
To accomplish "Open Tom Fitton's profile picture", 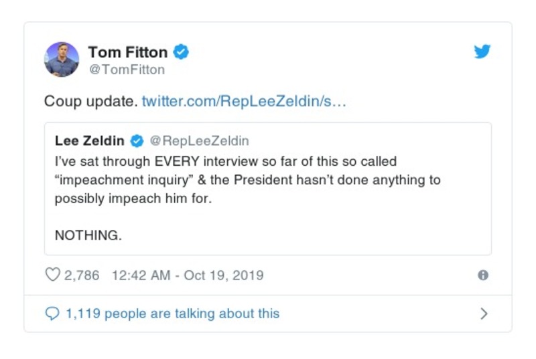I will point(62,59).
